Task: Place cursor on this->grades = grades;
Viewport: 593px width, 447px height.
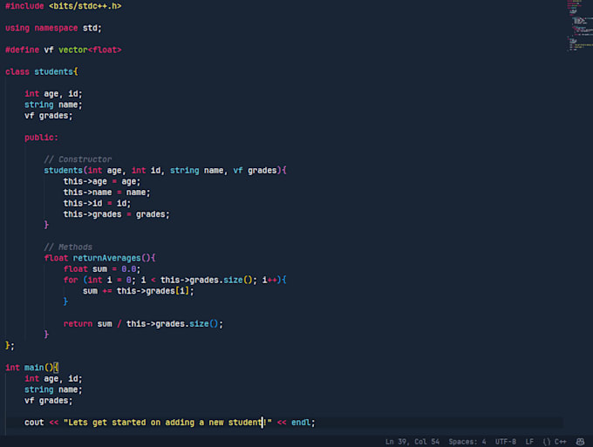Action: [117, 214]
